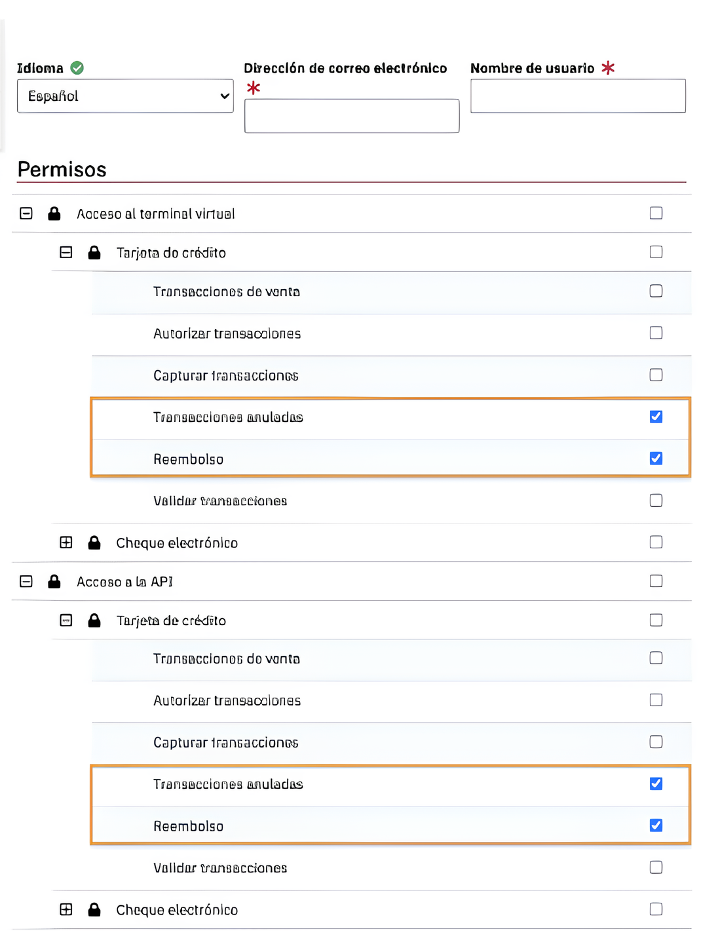Expand Cheque electrónico under Acceso al terminal virtual

(x=66, y=542)
